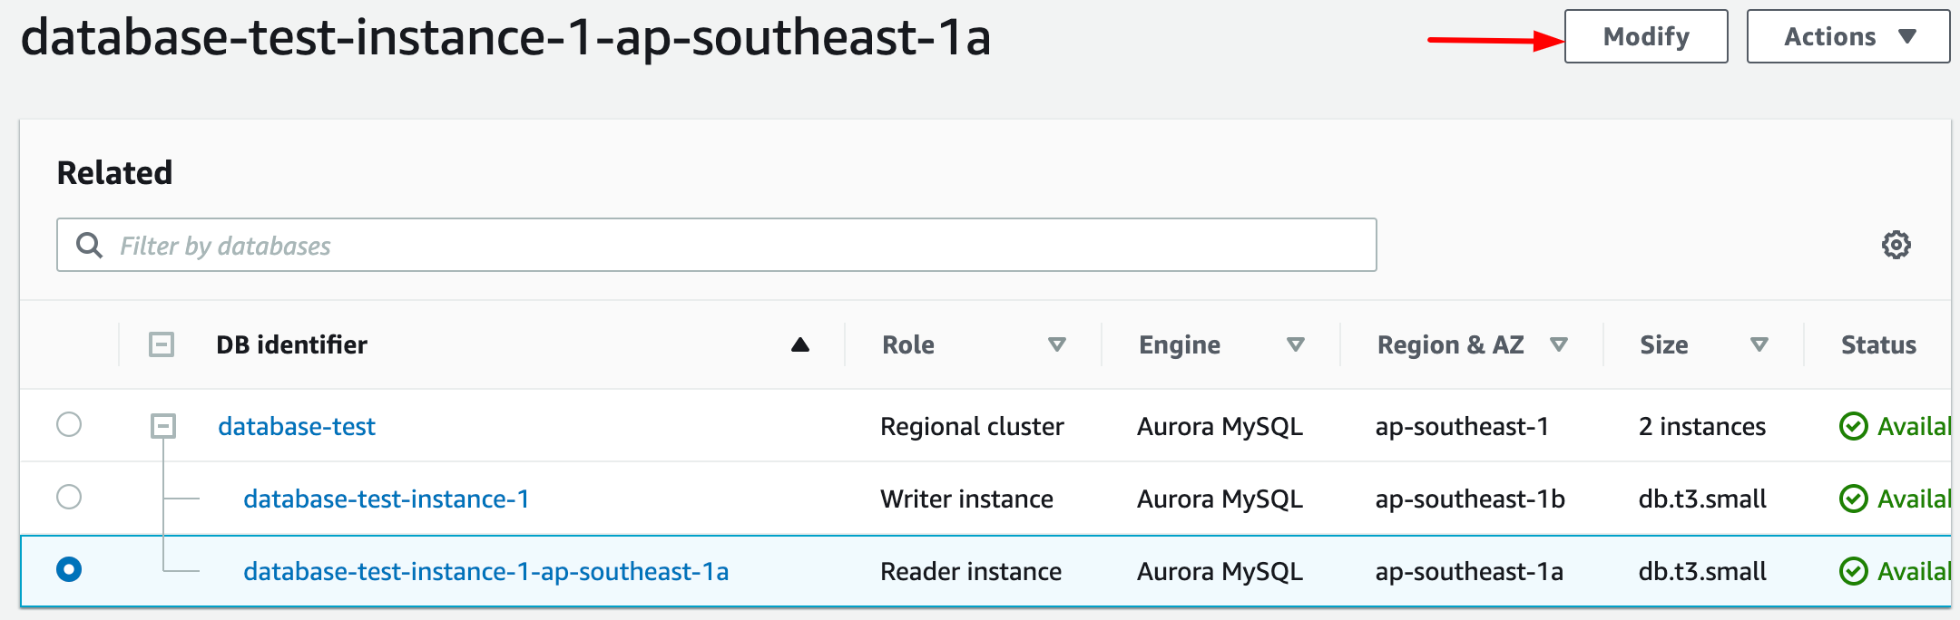This screenshot has height=620, width=1960.
Task: Open the Actions dropdown menu
Action: pyautogui.click(x=1847, y=36)
